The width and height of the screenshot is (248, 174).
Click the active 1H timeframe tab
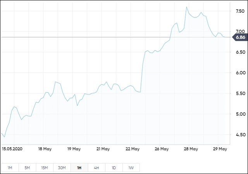[79, 167]
